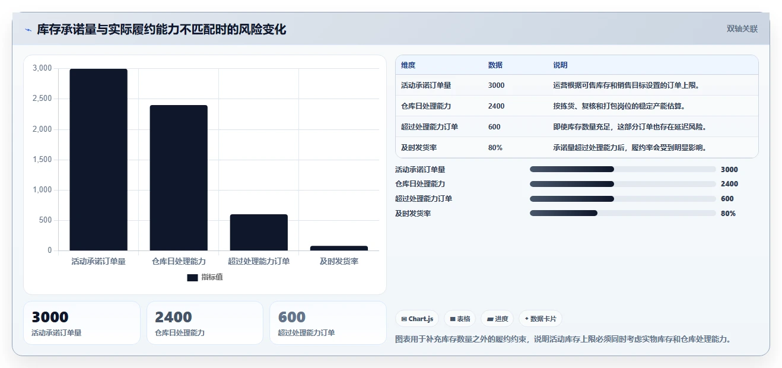Click the 600 value beside the progress bars
782x368 pixels.
click(x=727, y=199)
